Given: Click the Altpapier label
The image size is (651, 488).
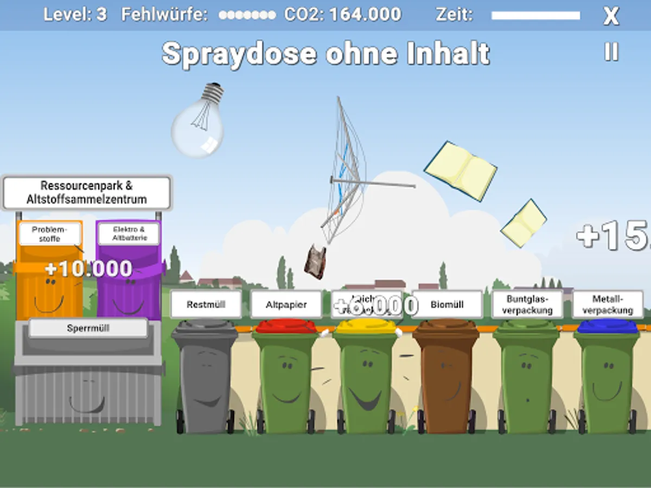Looking at the screenshot, I should [286, 304].
